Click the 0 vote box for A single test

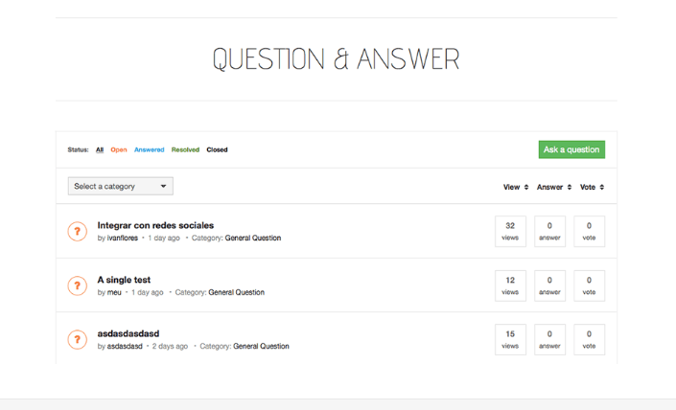[590, 286]
